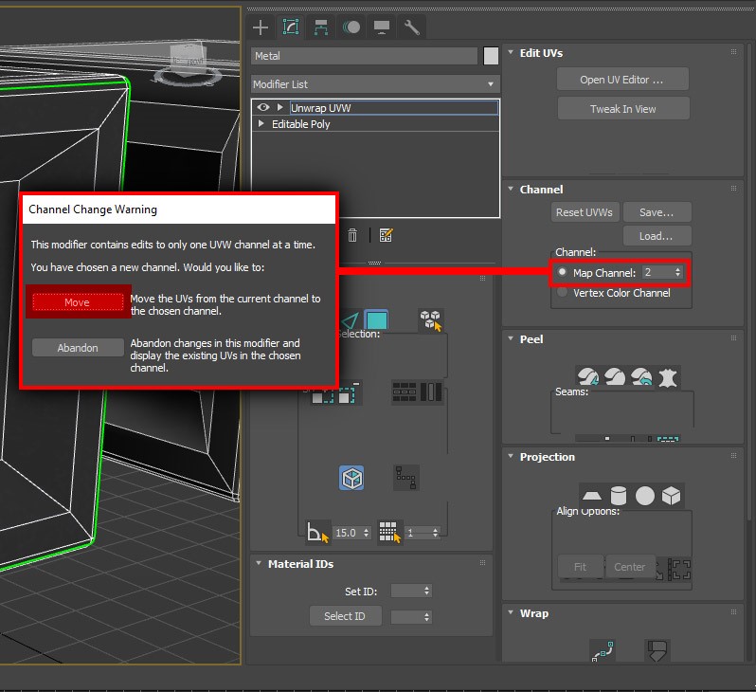The image size is (756, 692).
Task: Open the object color swatch
Action: [491, 56]
